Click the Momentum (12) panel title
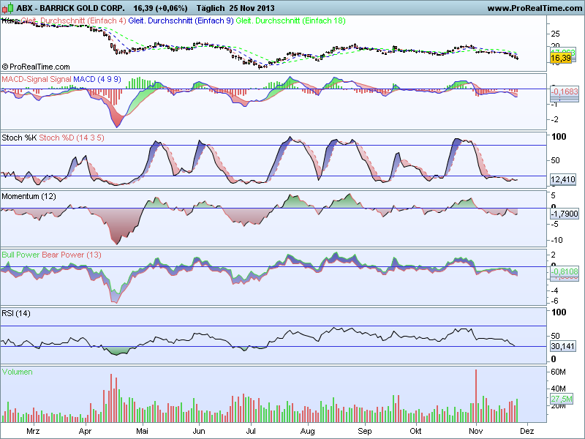The height and width of the screenshot is (439, 585). point(29,196)
